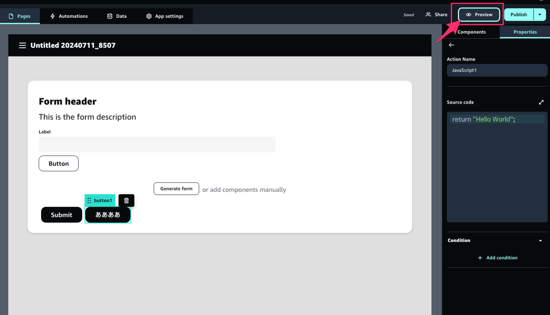Publish the app
The width and height of the screenshot is (550, 315).
click(x=519, y=15)
